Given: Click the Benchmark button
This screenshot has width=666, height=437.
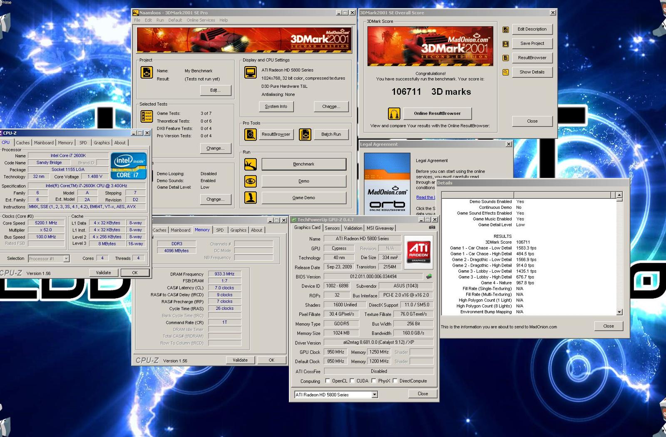Looking at the screenshot, I should point(304,164).
